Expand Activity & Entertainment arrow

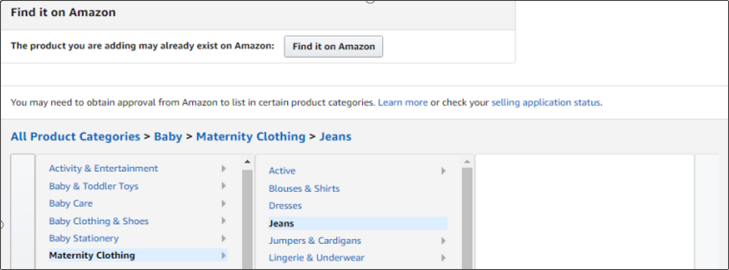[224, 168]
